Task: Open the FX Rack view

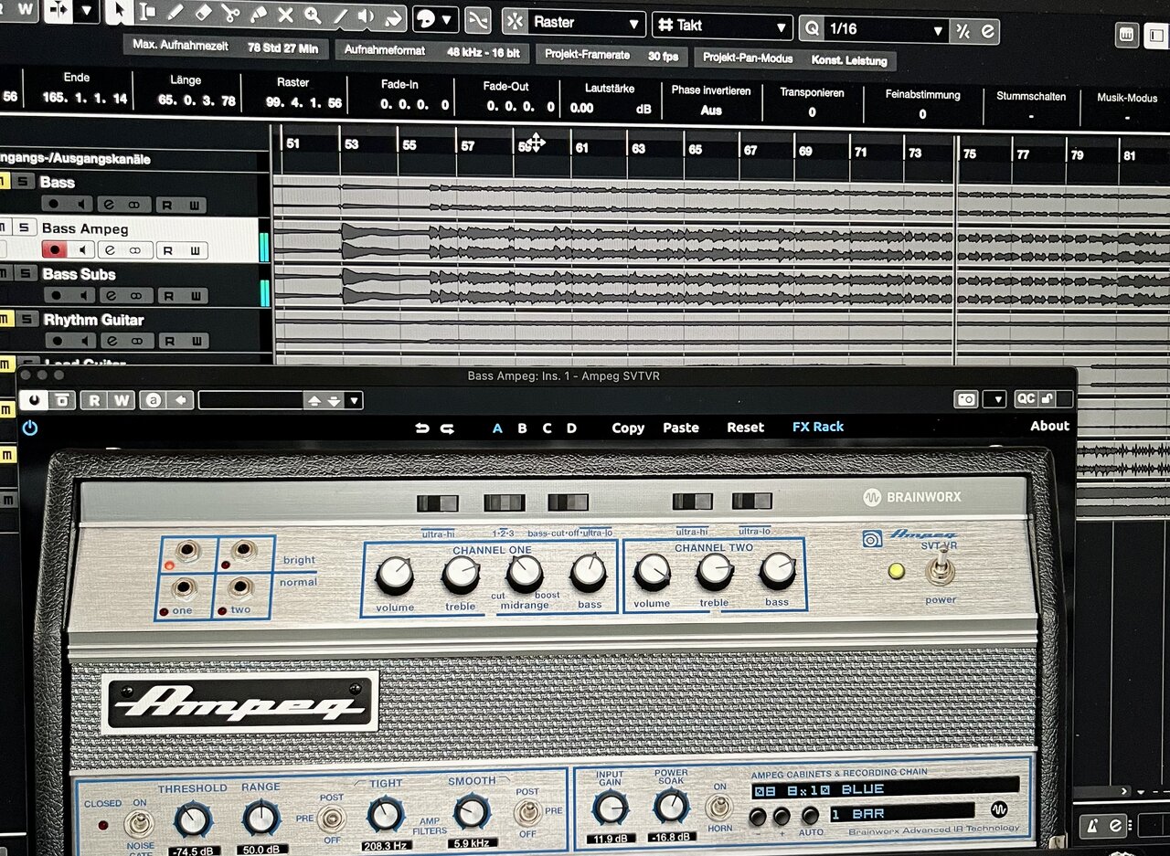Action: pos(818,427)
